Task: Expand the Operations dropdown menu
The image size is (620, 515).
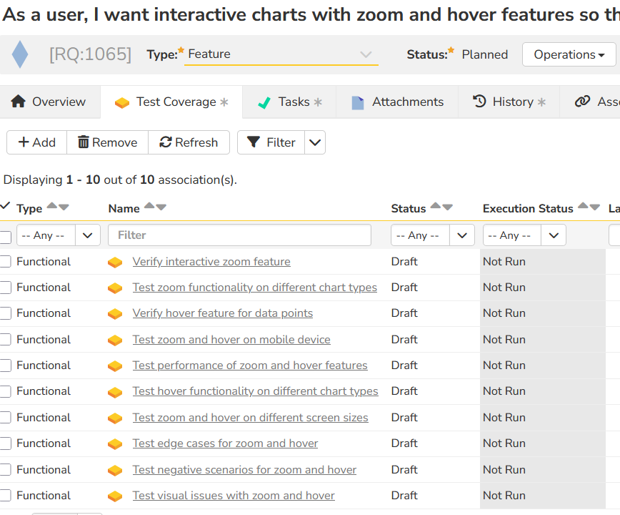Action: 569,54
